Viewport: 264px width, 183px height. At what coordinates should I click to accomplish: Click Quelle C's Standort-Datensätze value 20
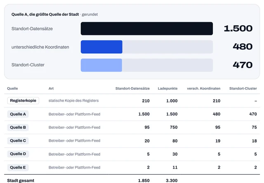147,141
